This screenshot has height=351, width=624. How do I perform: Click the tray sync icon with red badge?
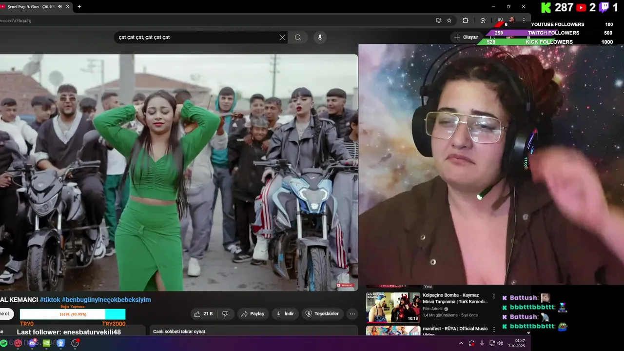tap(471, 343)
